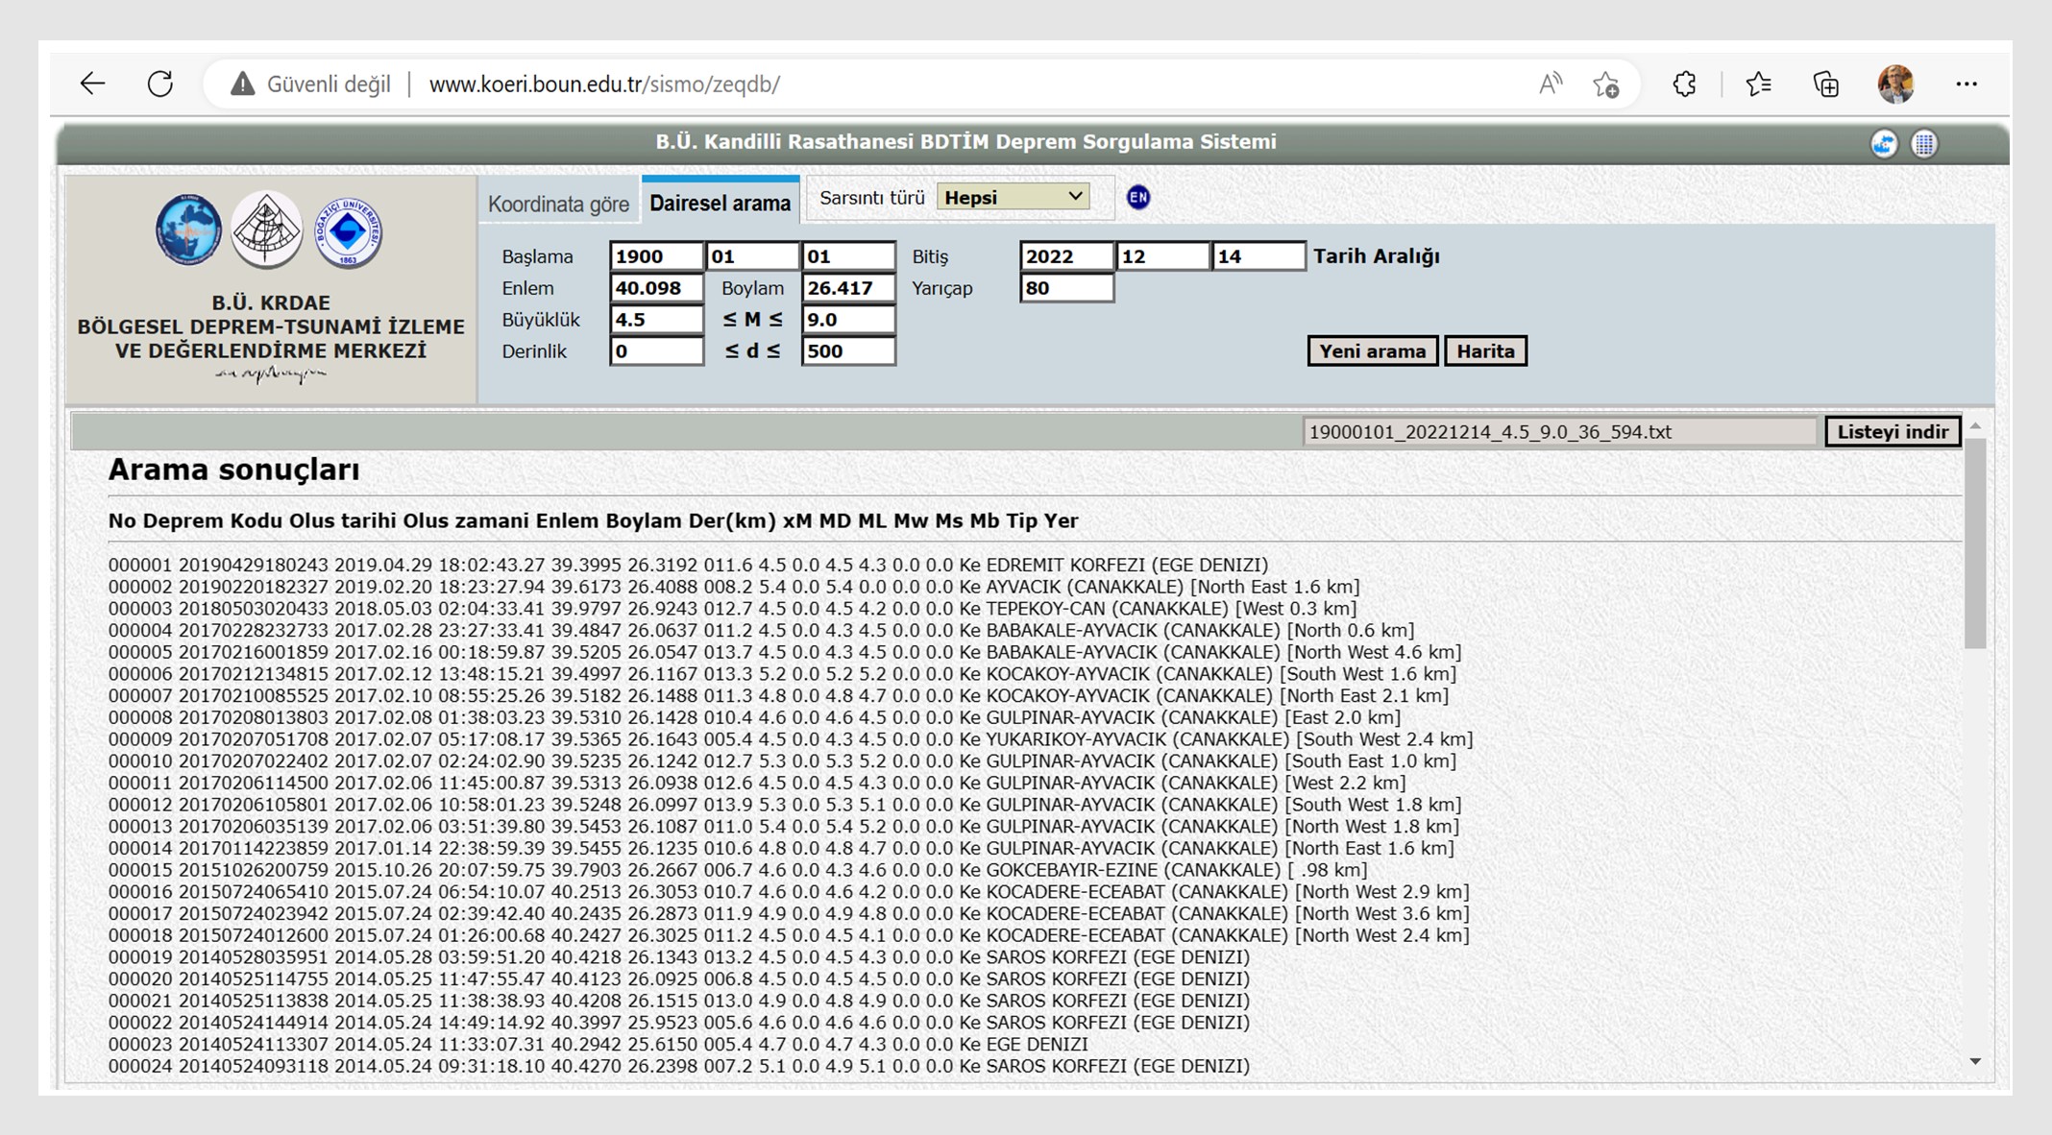Click the blue map icon in header bar
Screen dimensions: 2052x1135
[1883, 144]
